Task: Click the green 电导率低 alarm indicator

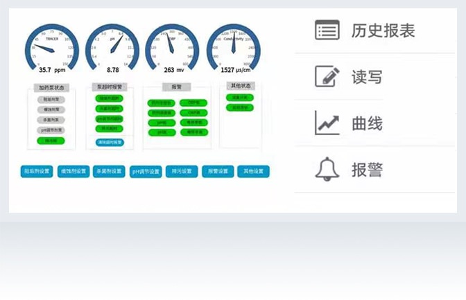Action: tap(194, 123)
